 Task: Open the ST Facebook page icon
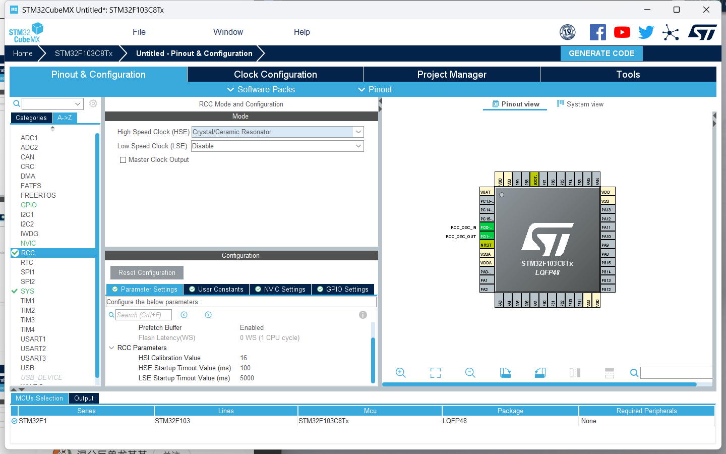pos(598,32)
